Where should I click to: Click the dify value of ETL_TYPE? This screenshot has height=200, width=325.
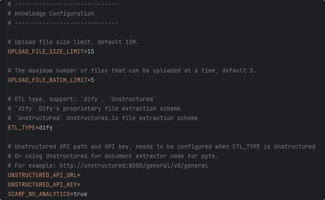(46, 128)
